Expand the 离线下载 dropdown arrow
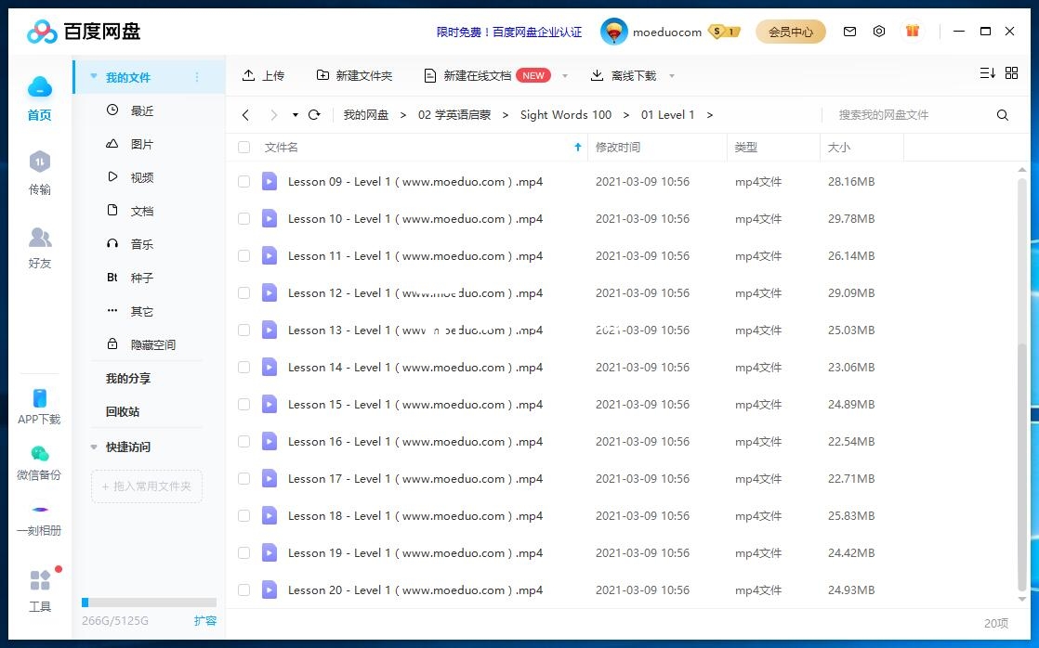This screenshot has height=648, width=1039. (x=672, y=75)
